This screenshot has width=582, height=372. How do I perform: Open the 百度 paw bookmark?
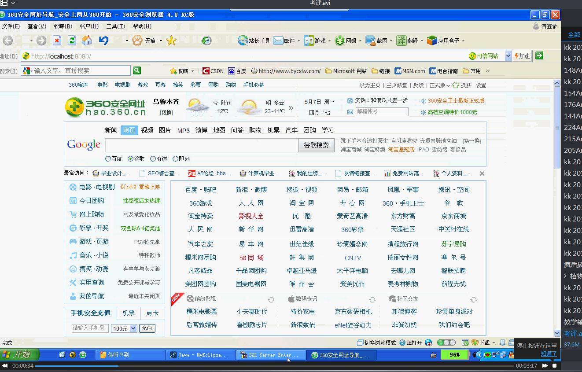[x=237, y=71]
